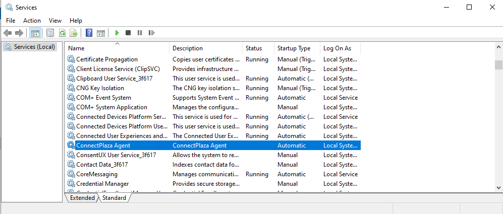Image resolution: width=503 pixels, height=214 pixels.
Task: Open the View menu
Action: [x=55, y=21]
